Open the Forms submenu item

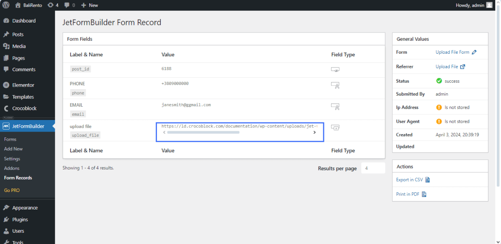(10, 139)
